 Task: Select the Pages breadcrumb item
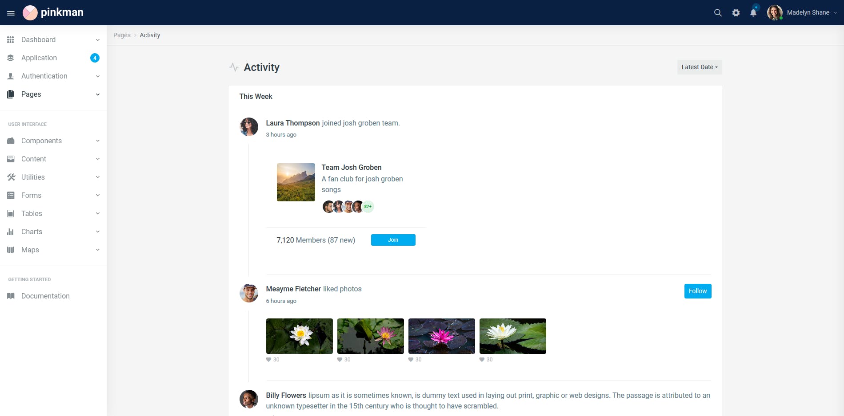pyautogui.click(x=122, y=35)
